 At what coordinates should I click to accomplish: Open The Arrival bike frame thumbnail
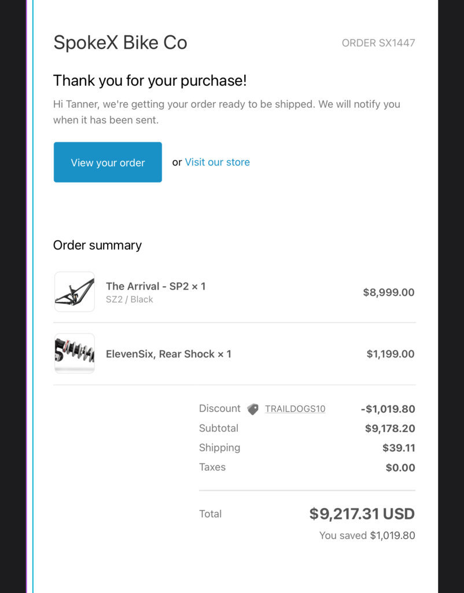point(75,292)
